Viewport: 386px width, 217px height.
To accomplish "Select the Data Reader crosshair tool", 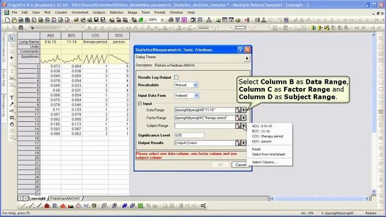I will pyautogui.click(x=11, y=58).
